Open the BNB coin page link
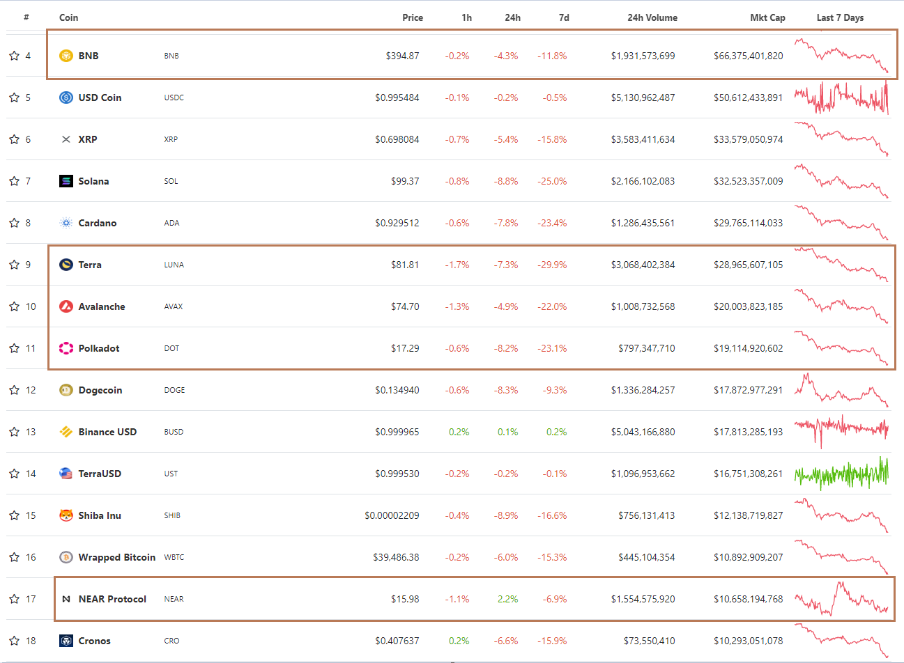Screen dimensions: 904x663 [x=89, y=56]
